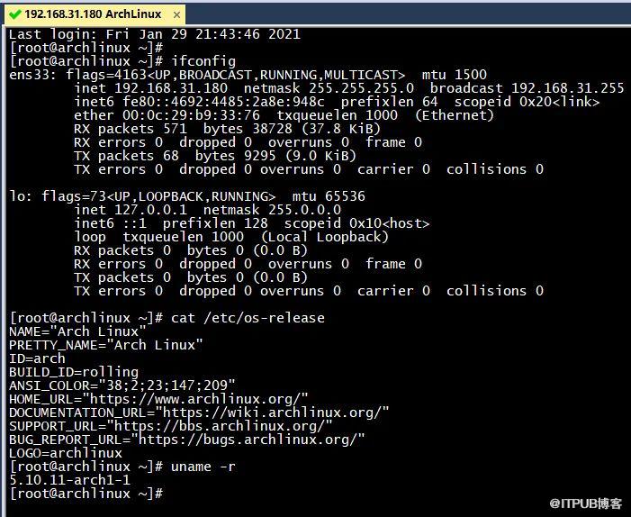Click the ANSI_COLOR value line
The image size is (631, 517).
122,385
